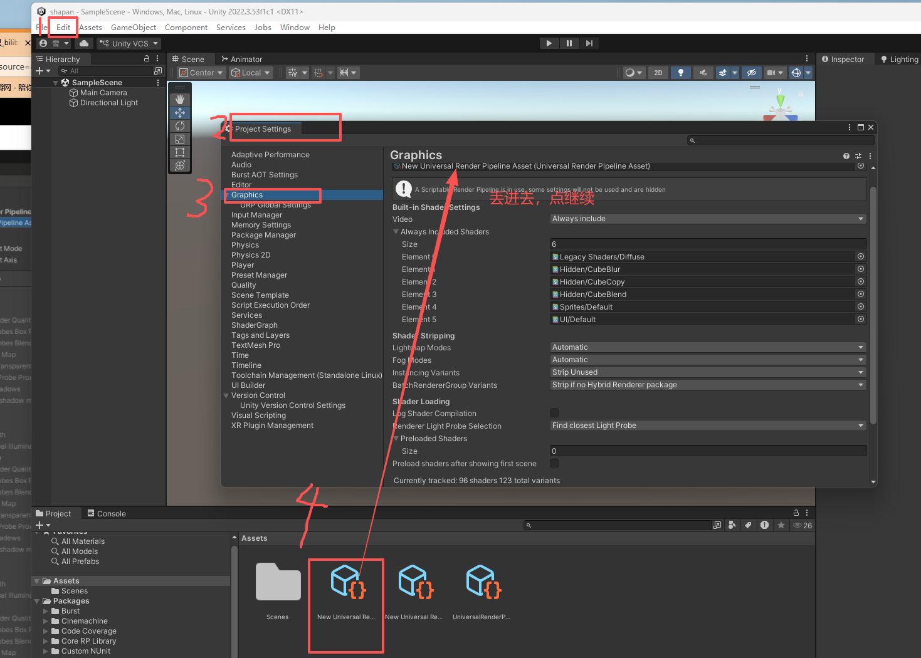This screenshot has width=921, height=658.
Task: Toggle Scene effects layers icon
Action: [723, 73]
